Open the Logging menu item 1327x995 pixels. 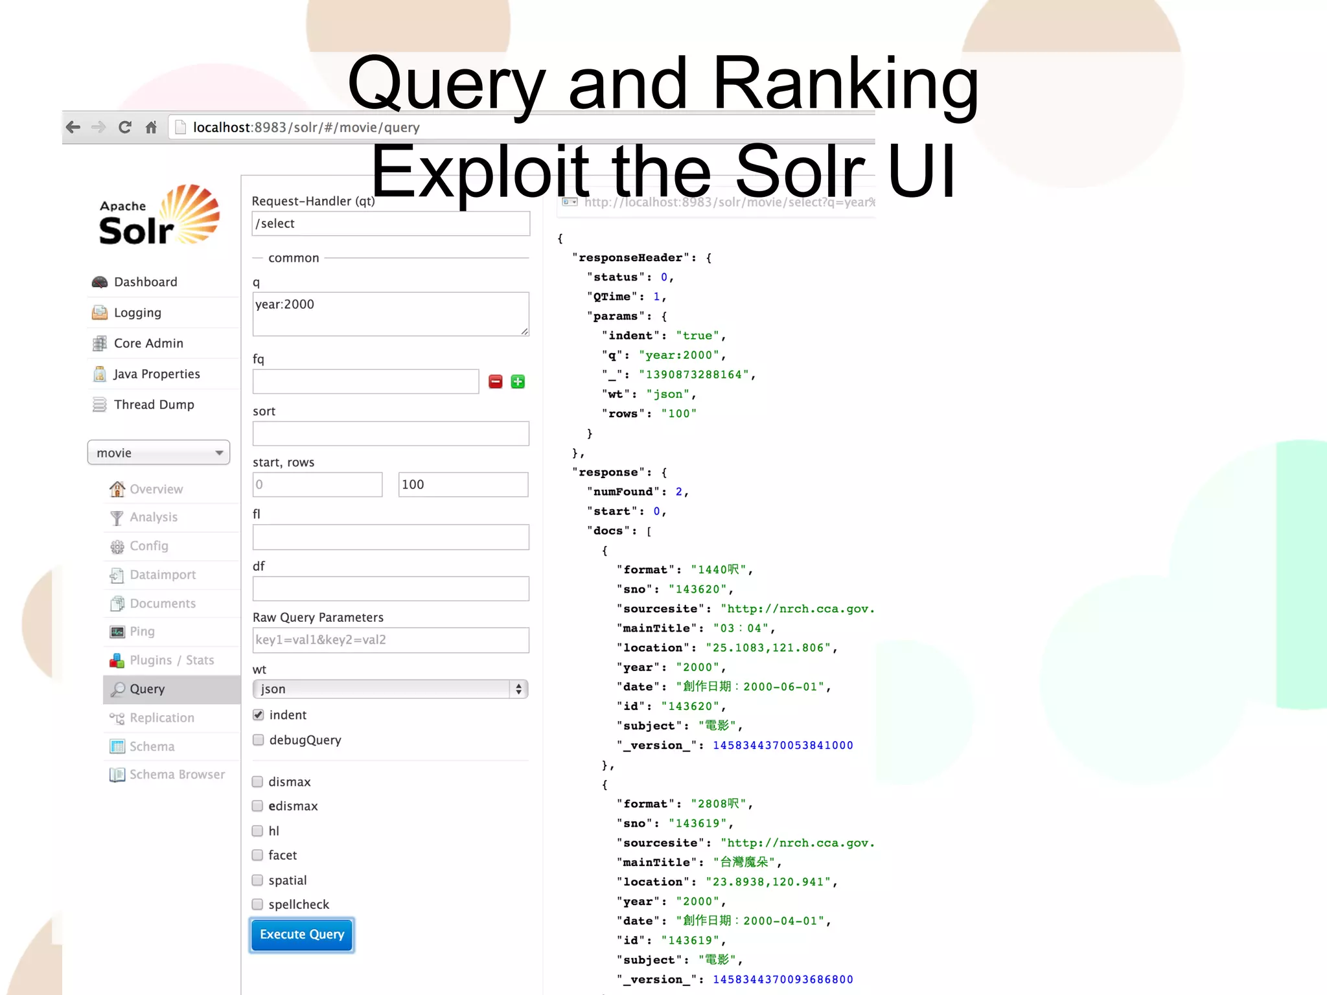click(137, 313)
